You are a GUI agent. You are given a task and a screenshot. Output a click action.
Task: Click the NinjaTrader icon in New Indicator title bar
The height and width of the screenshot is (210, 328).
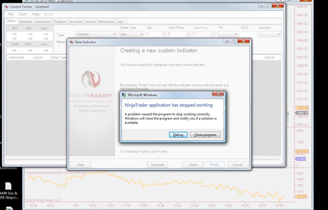(x=71, y=42)
